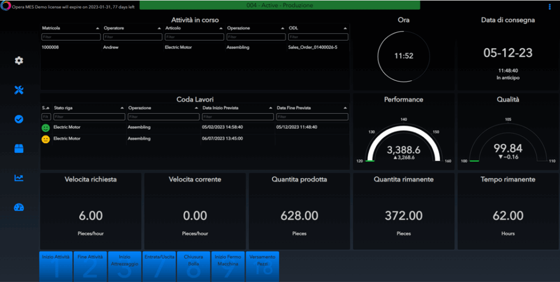This screenshot has width=560, height=282.
Task: Open the settings gear in the sidebar
Action: tap(19, 61)
